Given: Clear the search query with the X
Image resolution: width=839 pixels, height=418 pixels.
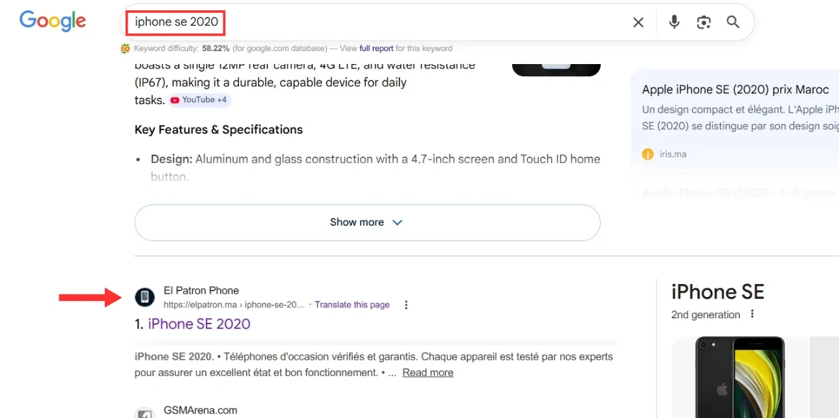Looking at the screenshot, I should click(638, 22).
